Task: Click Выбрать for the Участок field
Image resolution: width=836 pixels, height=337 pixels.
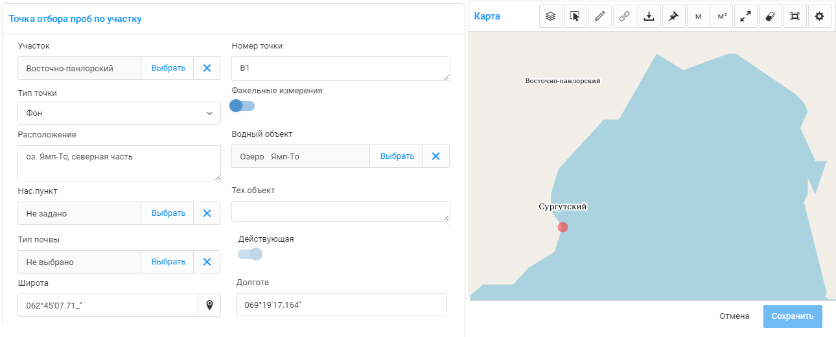Action: [168, 68]
